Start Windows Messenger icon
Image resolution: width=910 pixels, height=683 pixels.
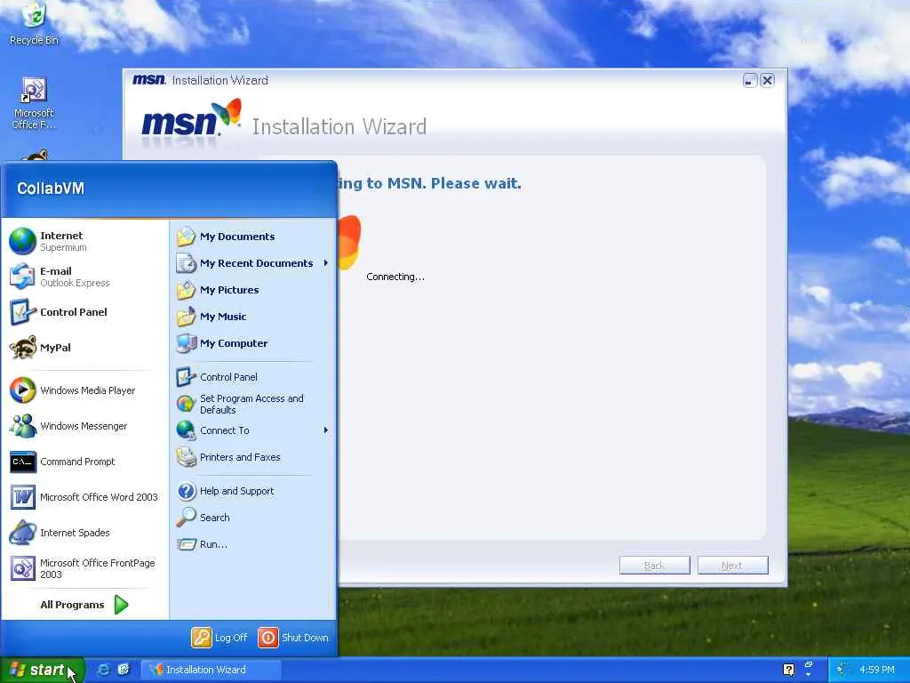tap(22, 426)
